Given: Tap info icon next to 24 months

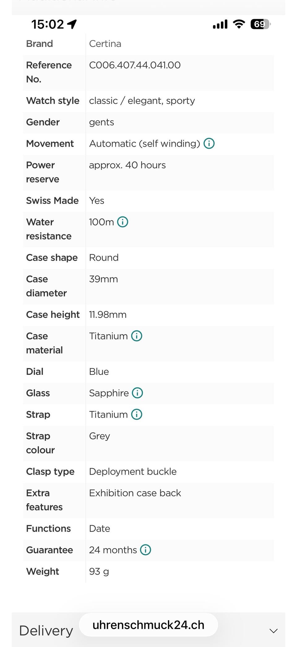Looking at the screenshot, I should (146, 550).
